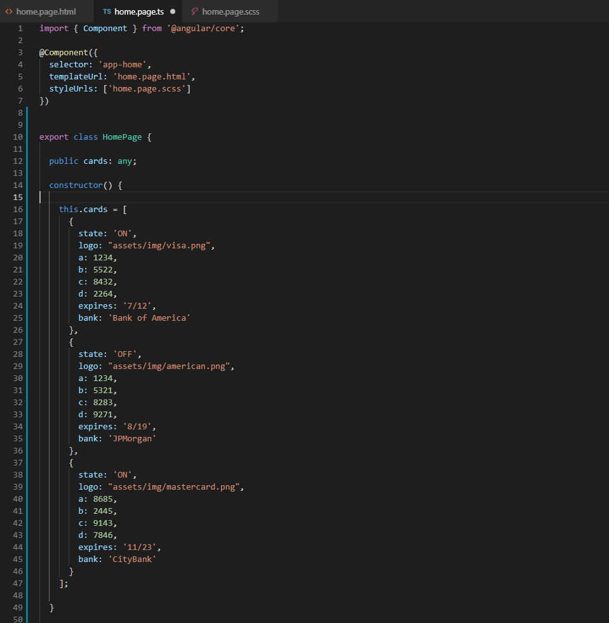Screen dimensions: 609x623
Task: Click the value 8685 on line 40
Action: (103, 499)
